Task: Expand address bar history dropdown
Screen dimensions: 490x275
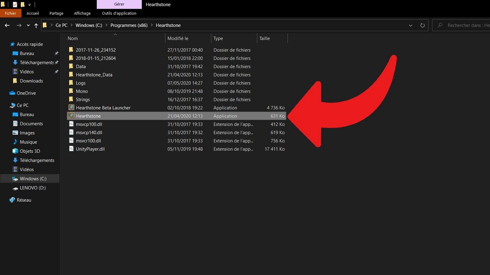Action: 411,25
